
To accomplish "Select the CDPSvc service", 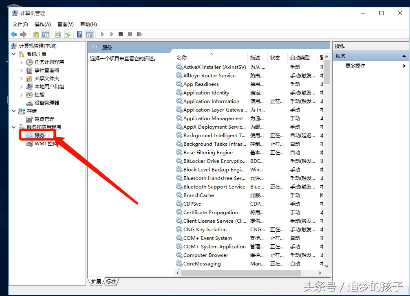I will click(249, 204).
